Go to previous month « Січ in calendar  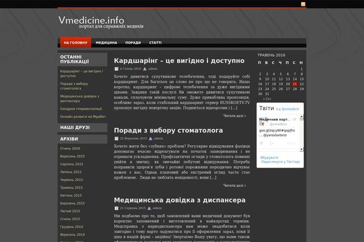(x=267, y=99)
